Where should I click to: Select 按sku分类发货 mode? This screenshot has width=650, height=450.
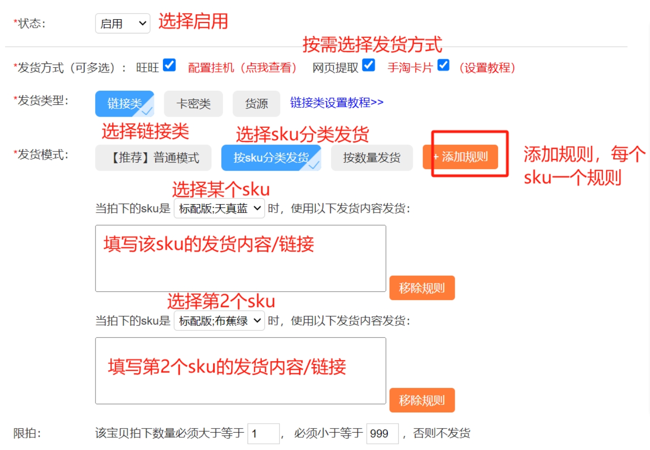tap(271, 158)
